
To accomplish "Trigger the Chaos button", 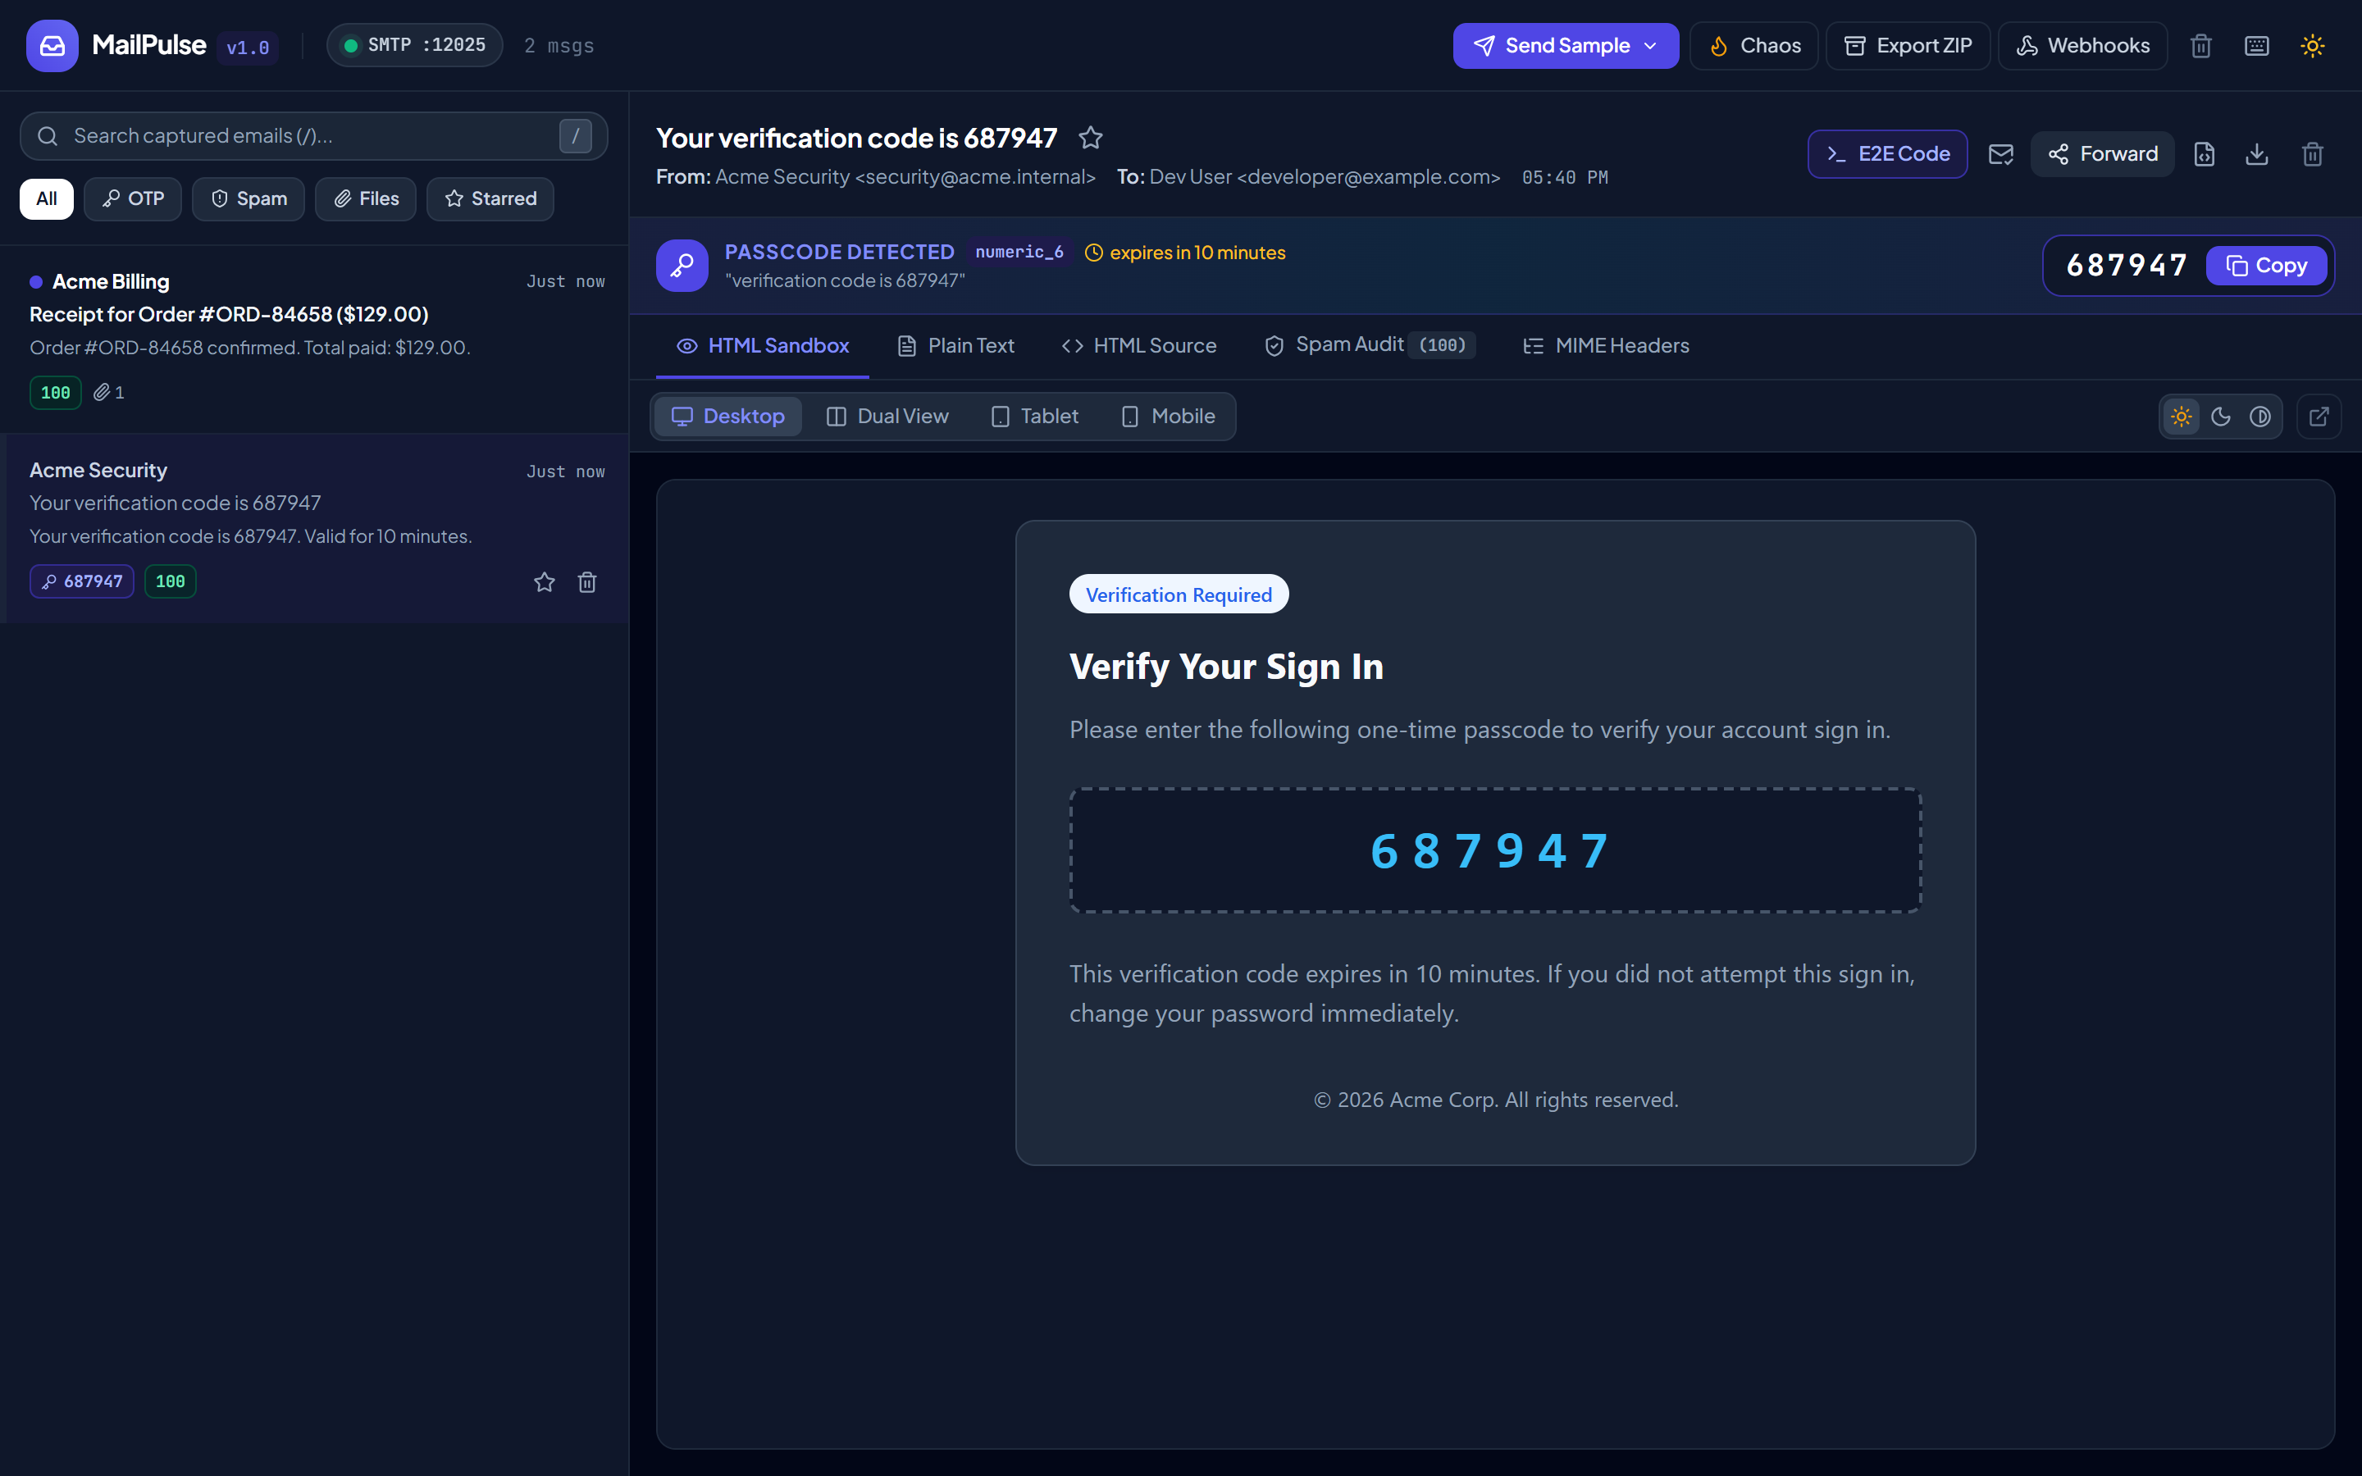I will (1754, 46).
